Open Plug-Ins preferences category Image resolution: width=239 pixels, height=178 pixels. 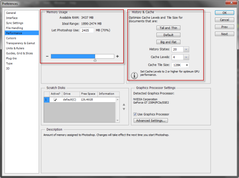pos(11,58)
